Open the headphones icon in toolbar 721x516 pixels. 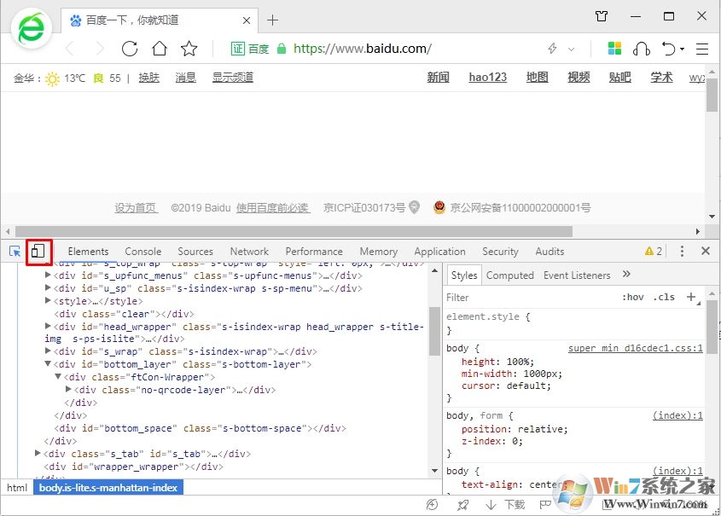643,49
